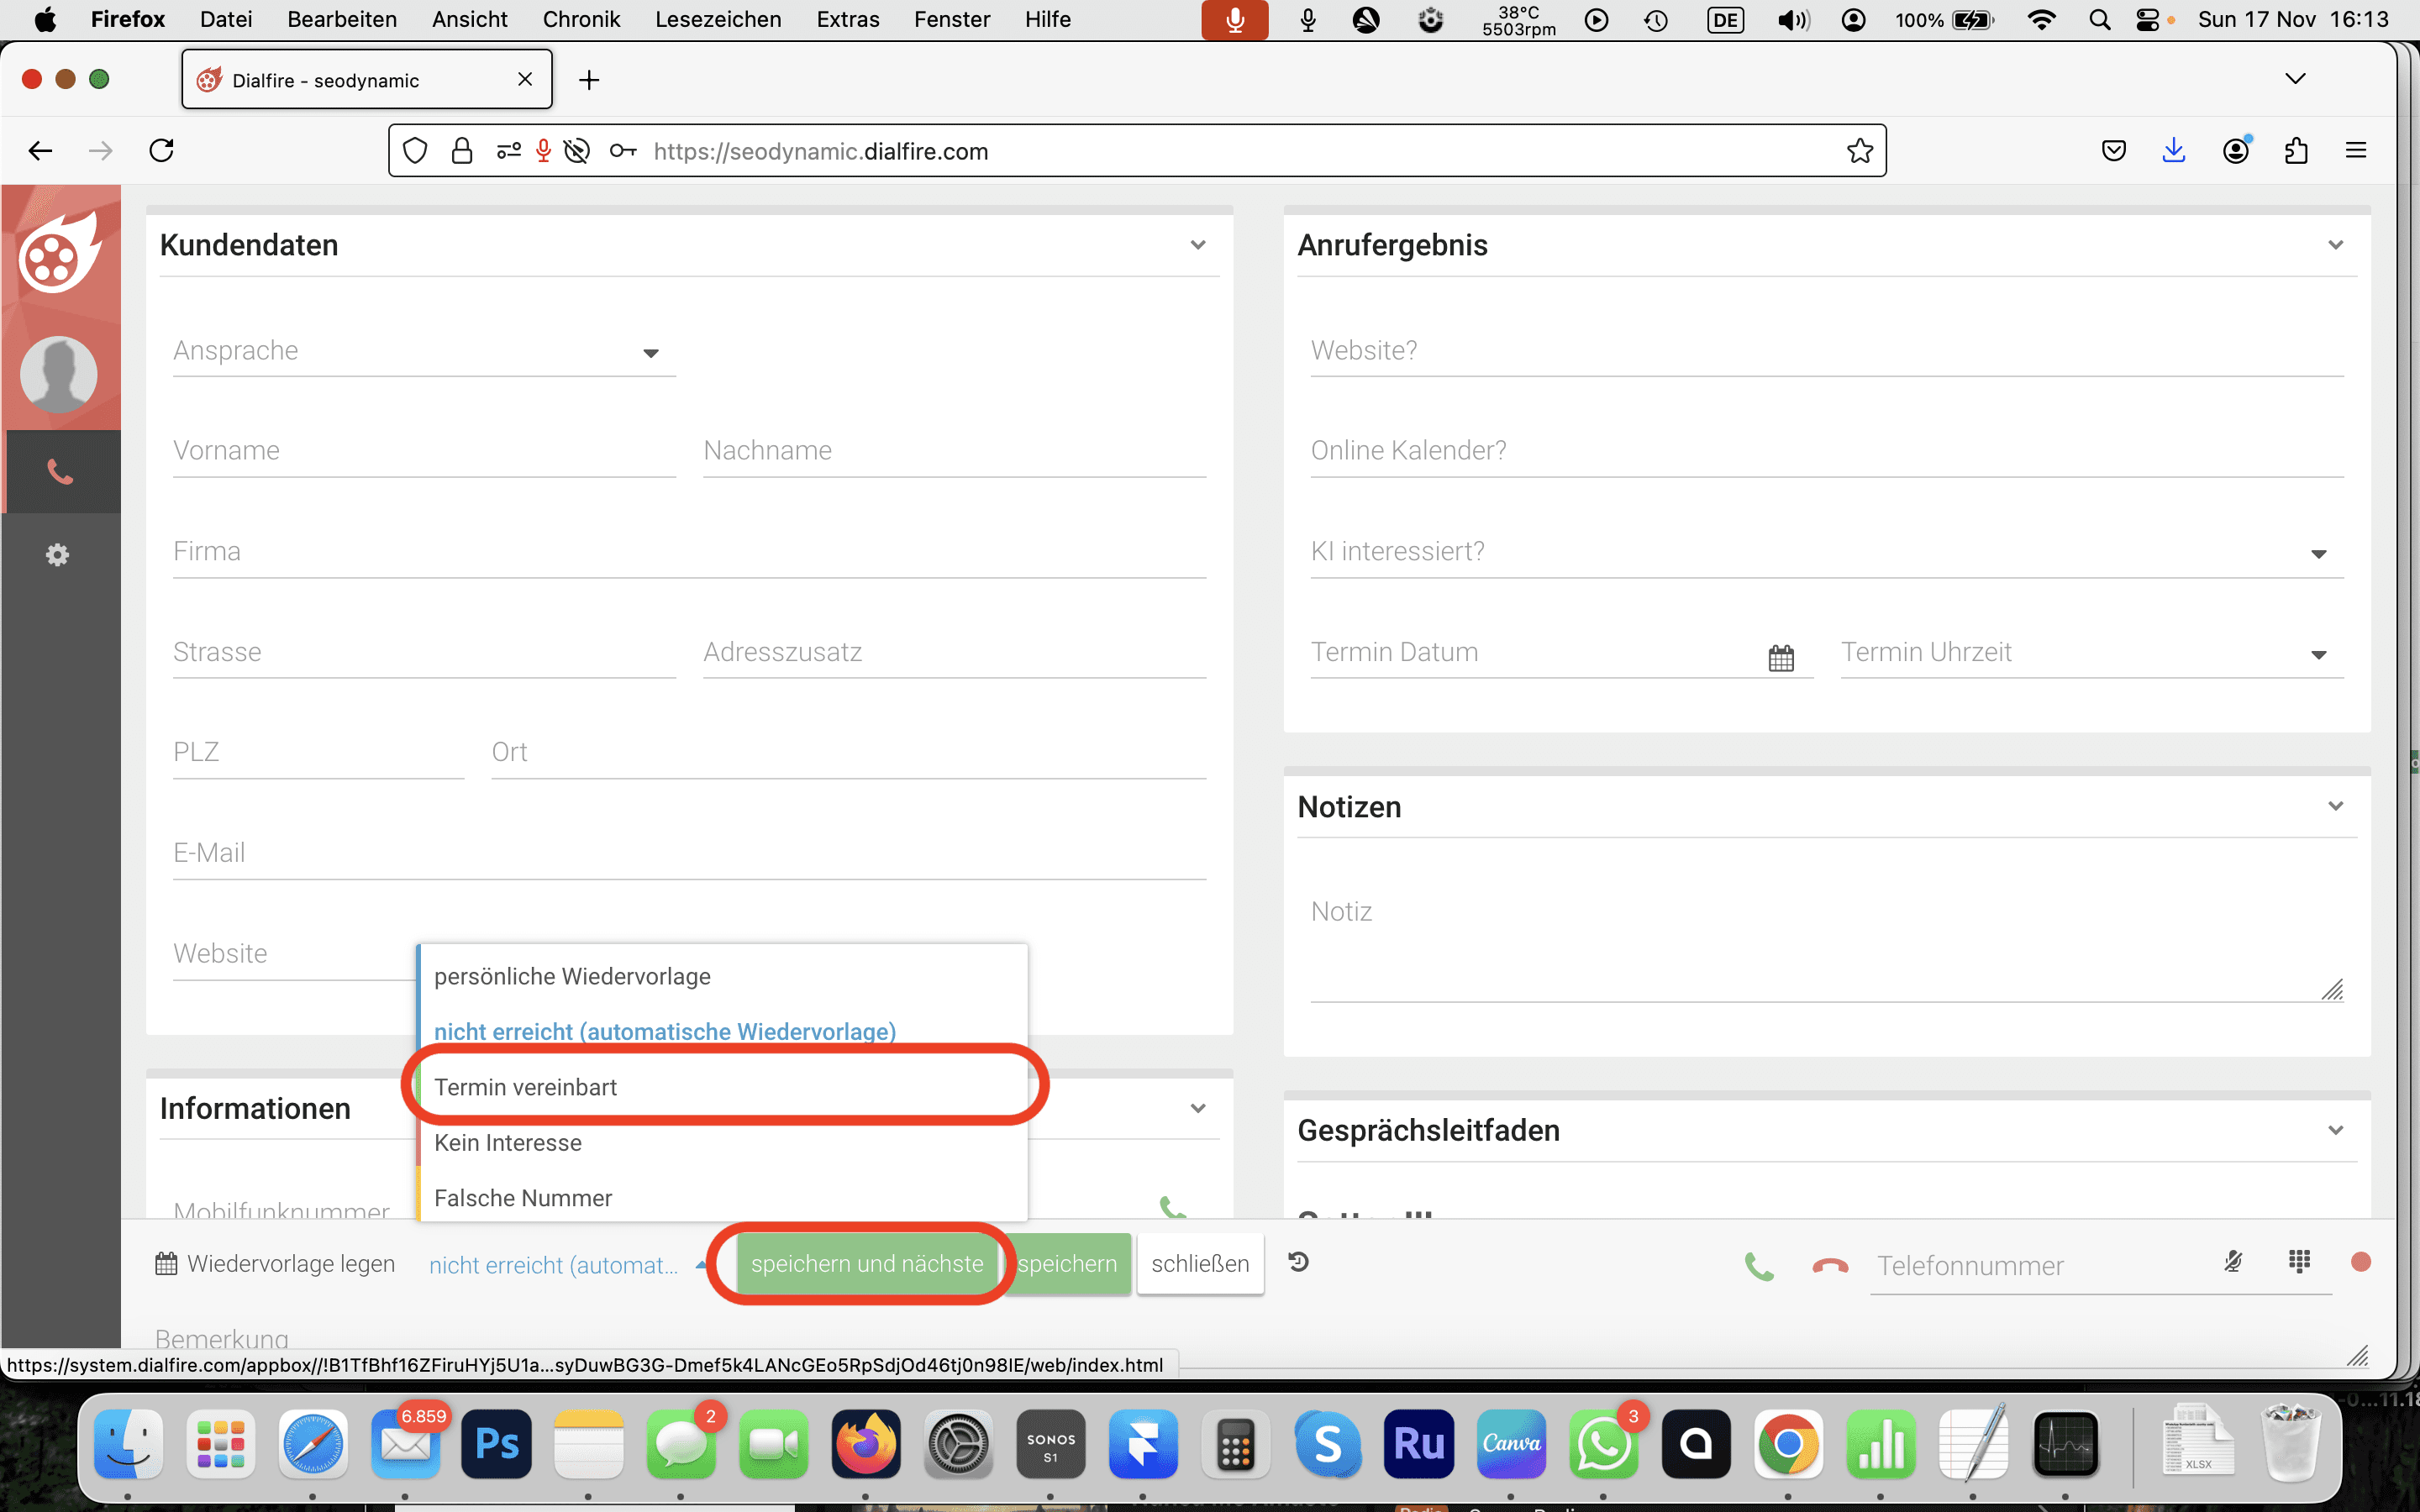The height and width of the screenshot is (1512, 2420).
Task: Click the schließen button
Action: 1200,1264
